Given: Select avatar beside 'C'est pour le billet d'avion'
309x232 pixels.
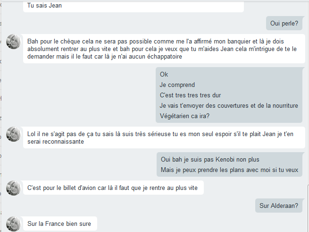Looking at the screenshot, I should point(13,188).
